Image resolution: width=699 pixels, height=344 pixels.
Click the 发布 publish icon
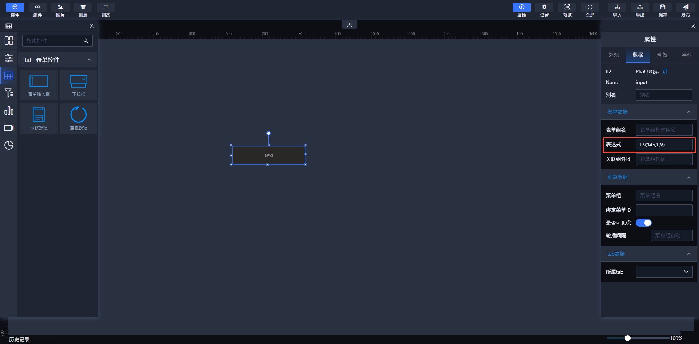click(685, 10)
